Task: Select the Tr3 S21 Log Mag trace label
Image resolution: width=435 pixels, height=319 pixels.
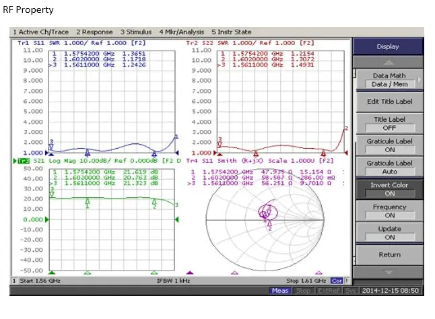Action: [x=97, y=161]
